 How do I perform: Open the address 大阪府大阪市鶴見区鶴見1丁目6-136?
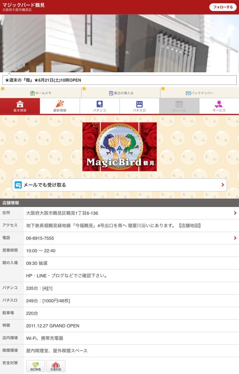62,213
